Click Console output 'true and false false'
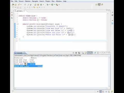The height and width of the screenshot is (93, 124). point(24,62)
